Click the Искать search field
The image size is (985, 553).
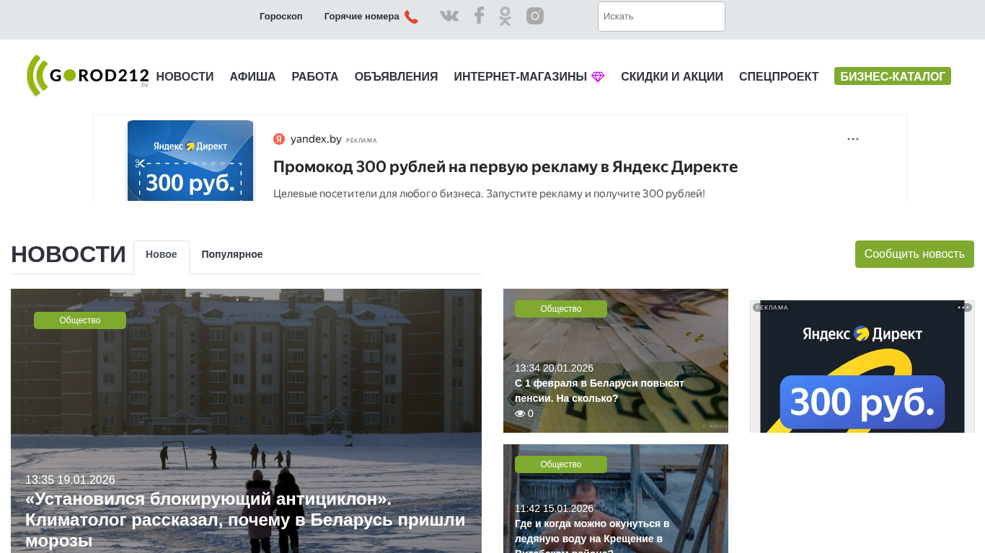click(661, 17)
